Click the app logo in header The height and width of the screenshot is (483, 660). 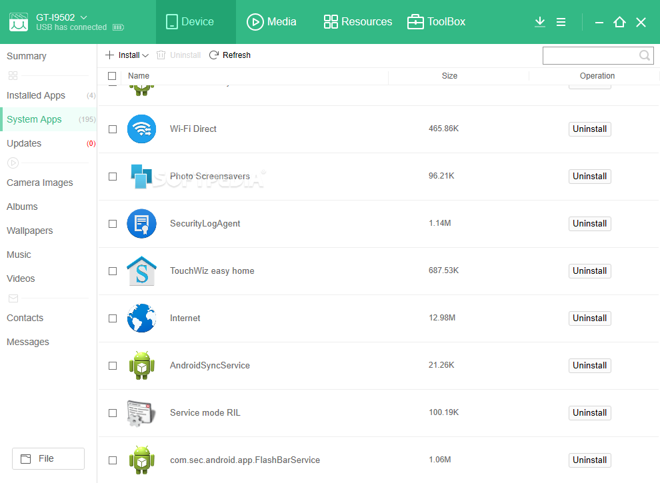[x=19, y=22]
